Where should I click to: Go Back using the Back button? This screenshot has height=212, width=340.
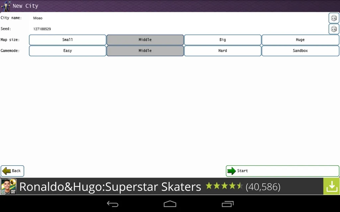pos(12,171)
